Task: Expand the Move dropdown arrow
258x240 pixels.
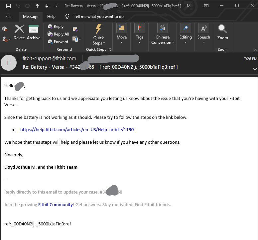Action: [122, 42]
